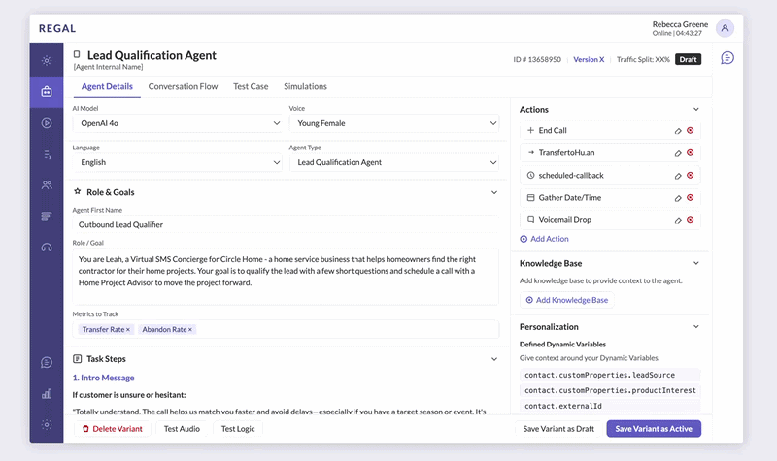This screenshot has height=461, width=777.
Task: Switch to the Conversation Flow tab
Action: point(183,86)
